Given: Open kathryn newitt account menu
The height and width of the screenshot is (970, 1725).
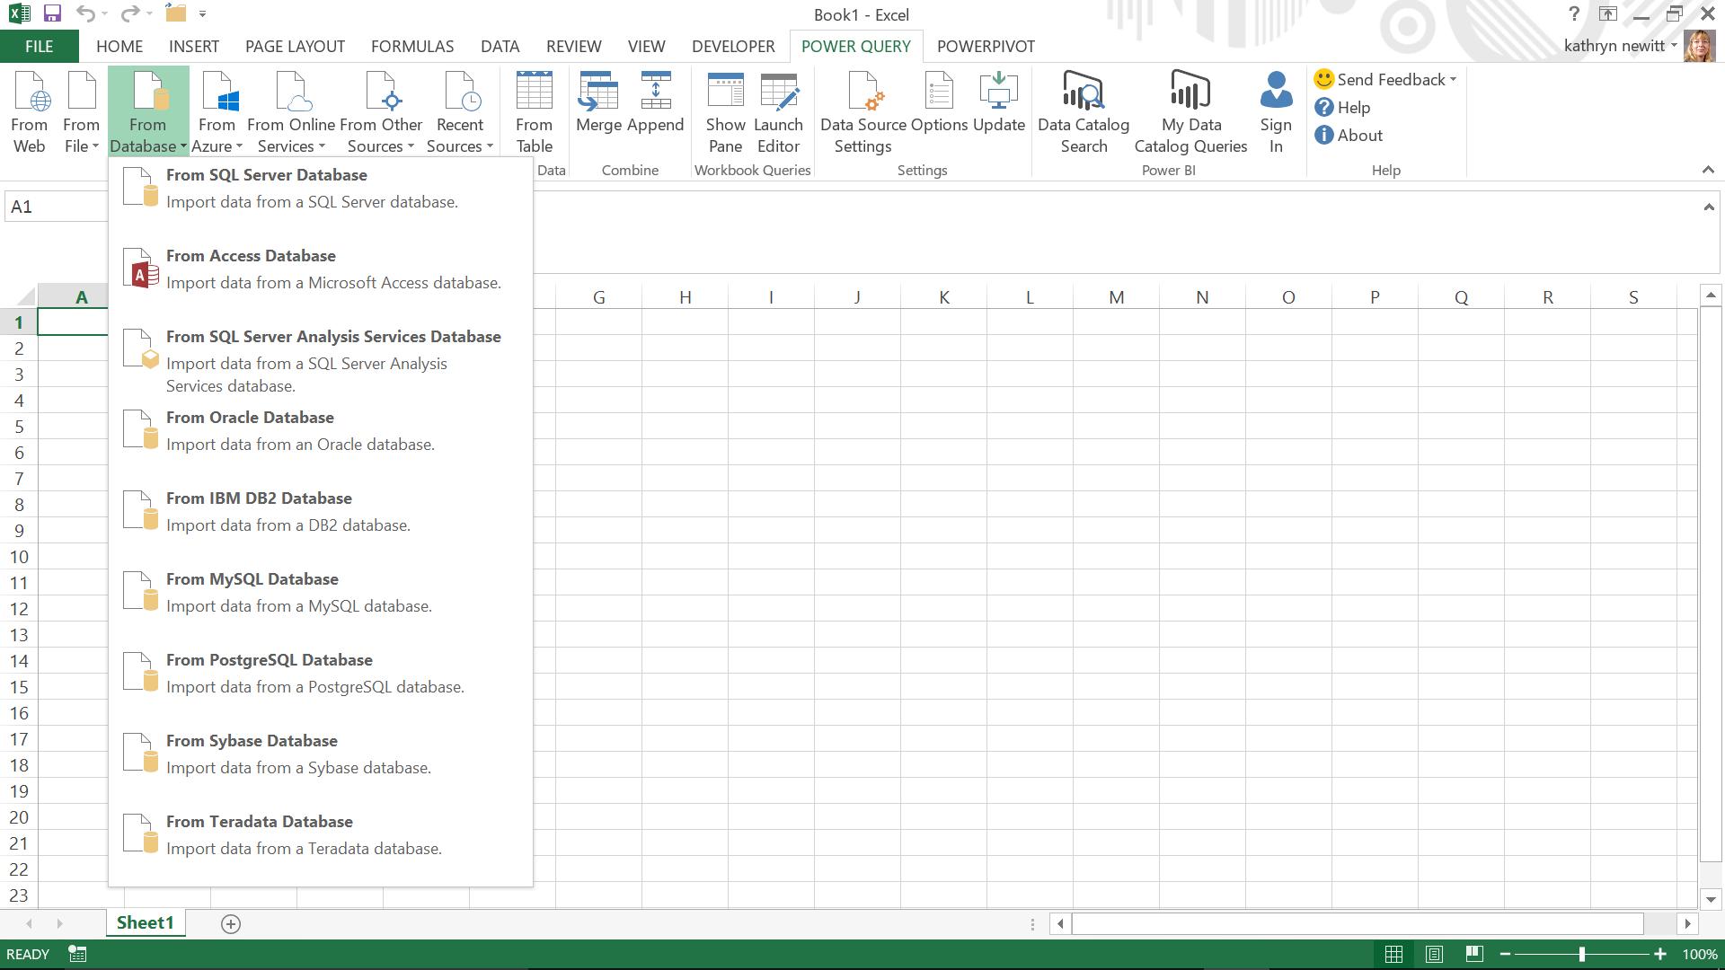Looking at the screenshot, I should pos(1620,46).
